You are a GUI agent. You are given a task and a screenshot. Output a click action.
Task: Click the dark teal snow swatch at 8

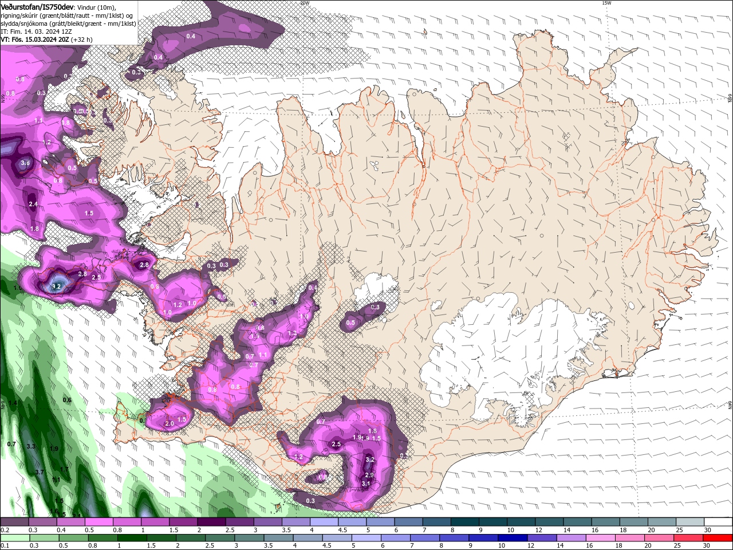point(464,522)
